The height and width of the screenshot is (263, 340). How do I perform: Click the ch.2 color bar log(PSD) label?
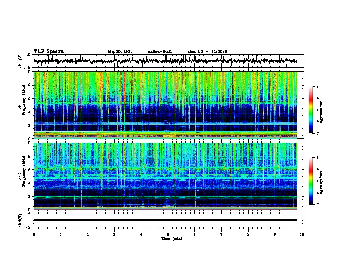click(x=322, y=183)
